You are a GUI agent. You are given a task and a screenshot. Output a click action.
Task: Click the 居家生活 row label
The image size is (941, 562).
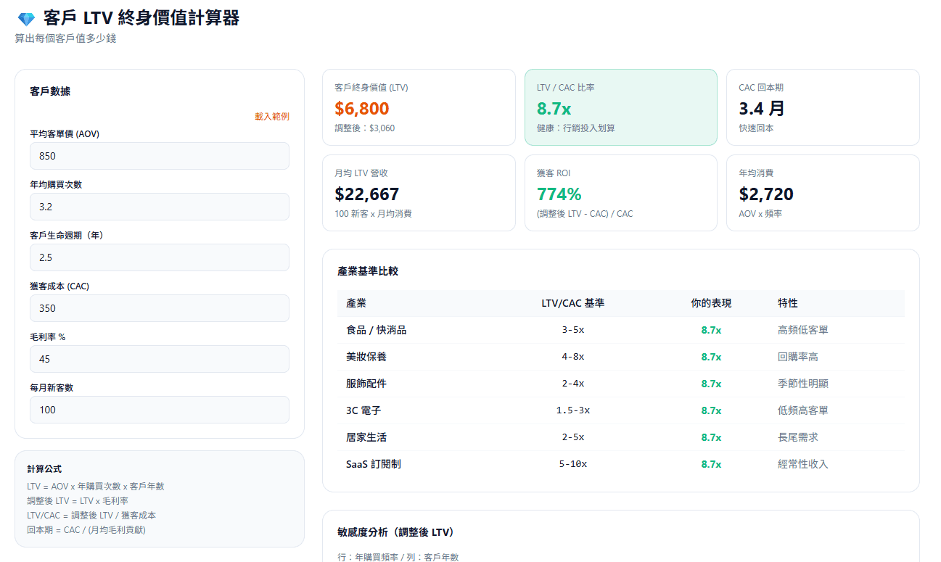coord(366,437)
